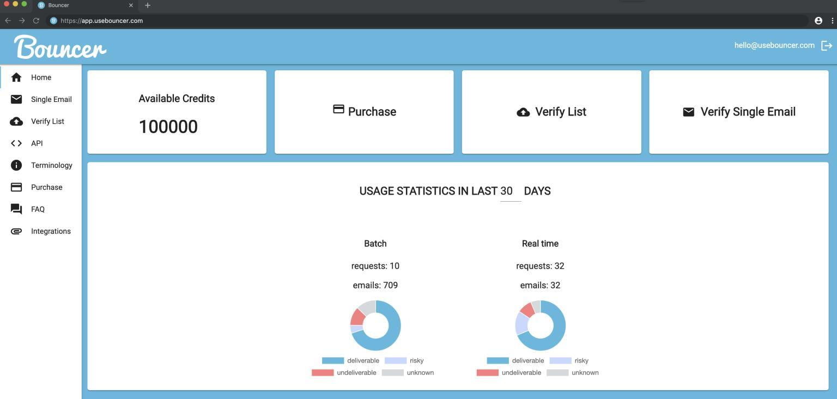Click the Integrations paperclip icon

[16, 231]
